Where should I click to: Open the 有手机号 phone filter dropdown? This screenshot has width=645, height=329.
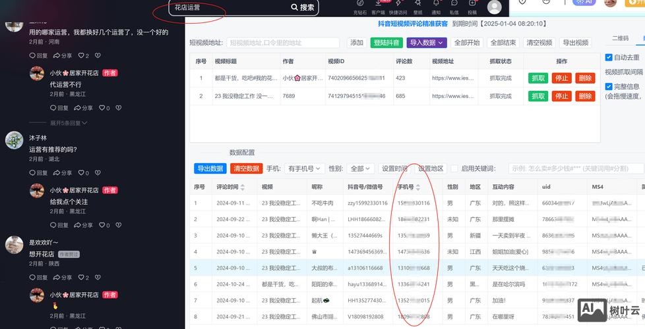[x=305, y=168]
